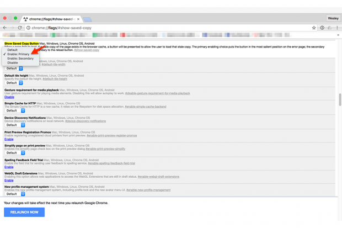The height and width of the screenshot is (228, 342).
Task: Select 'Disable' option in the dropdown list
Action: pos(13,63)
